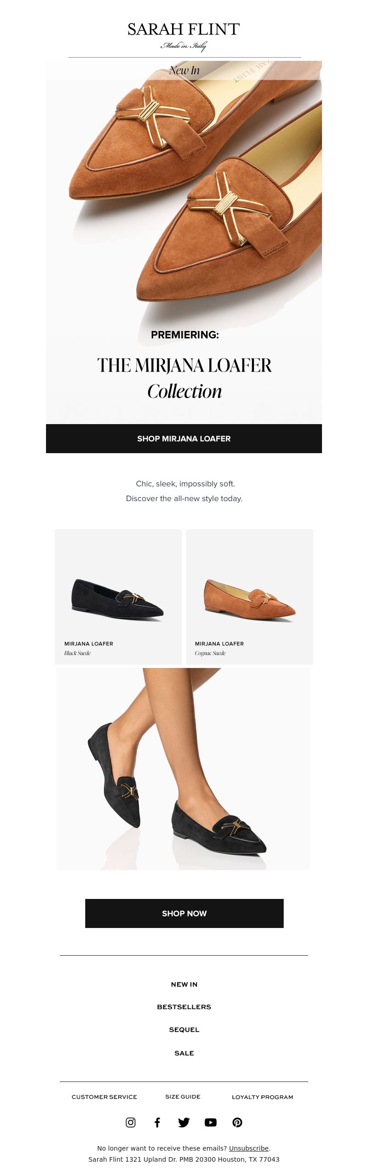Screen dimensions: 368x1176
Task: Open the Sequel menu link
Action: 184,1029
